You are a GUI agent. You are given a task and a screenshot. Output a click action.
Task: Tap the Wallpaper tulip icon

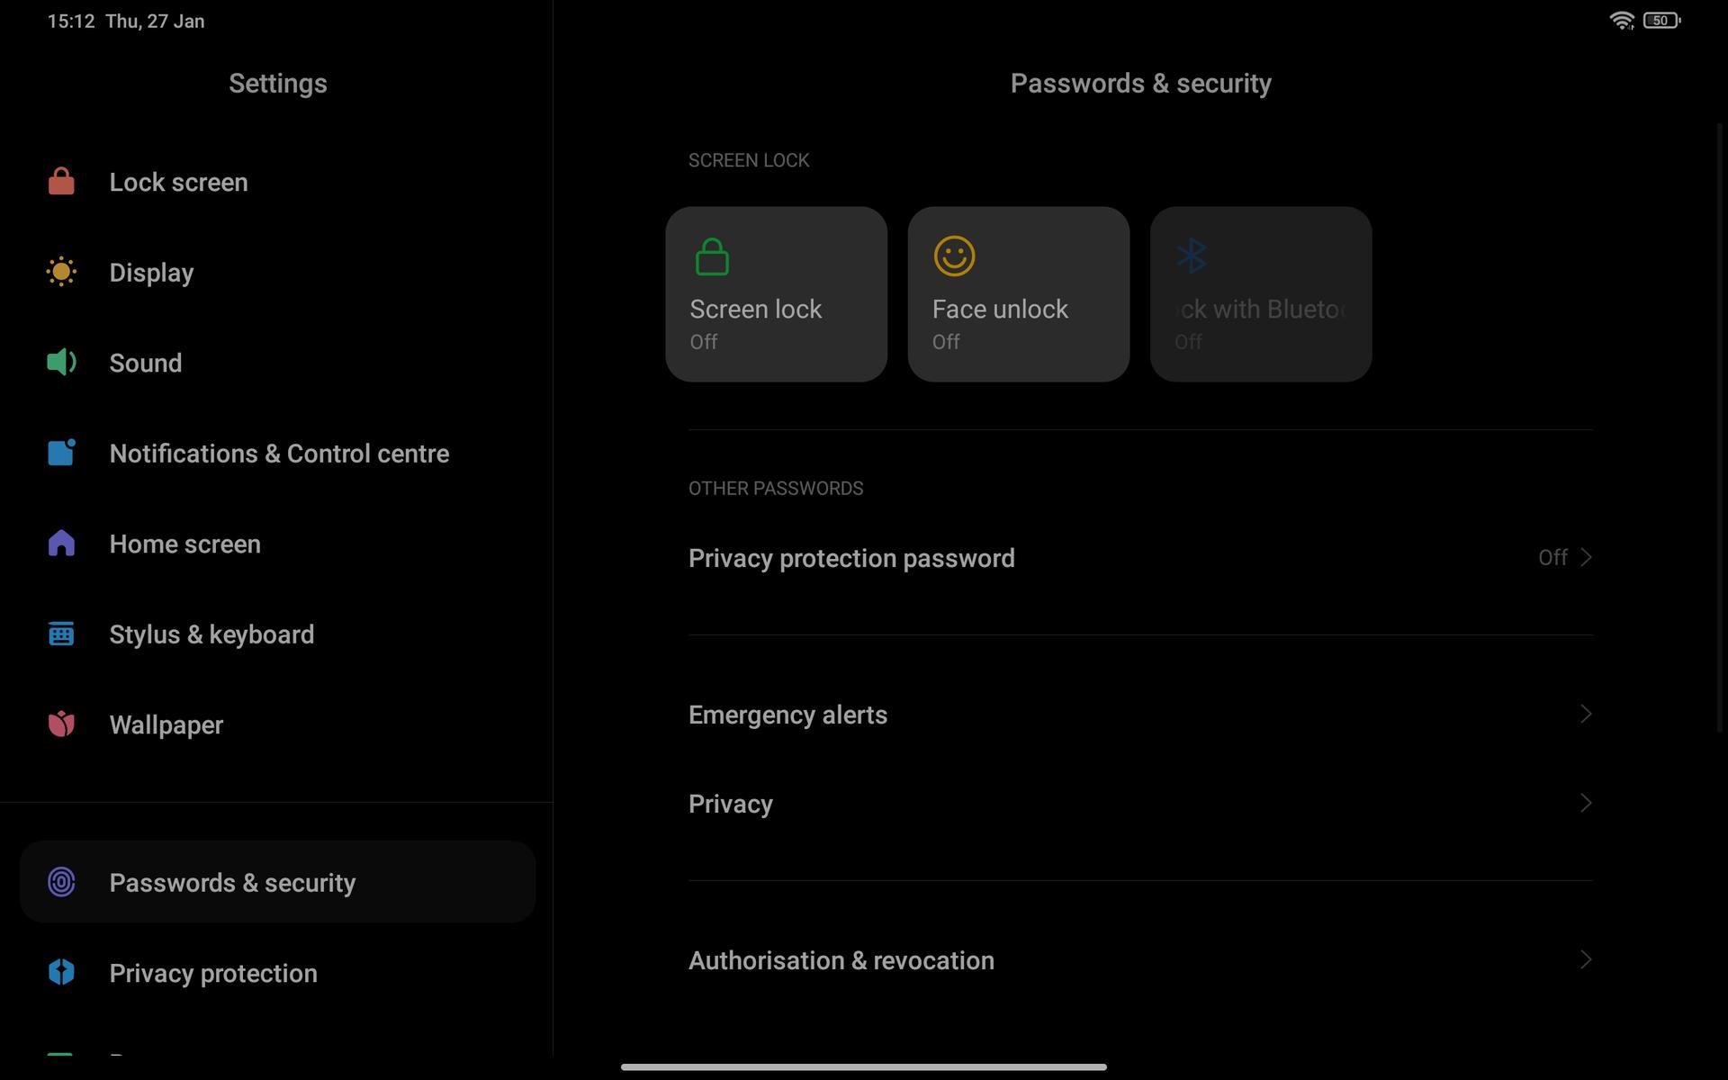tap(61, 724)
